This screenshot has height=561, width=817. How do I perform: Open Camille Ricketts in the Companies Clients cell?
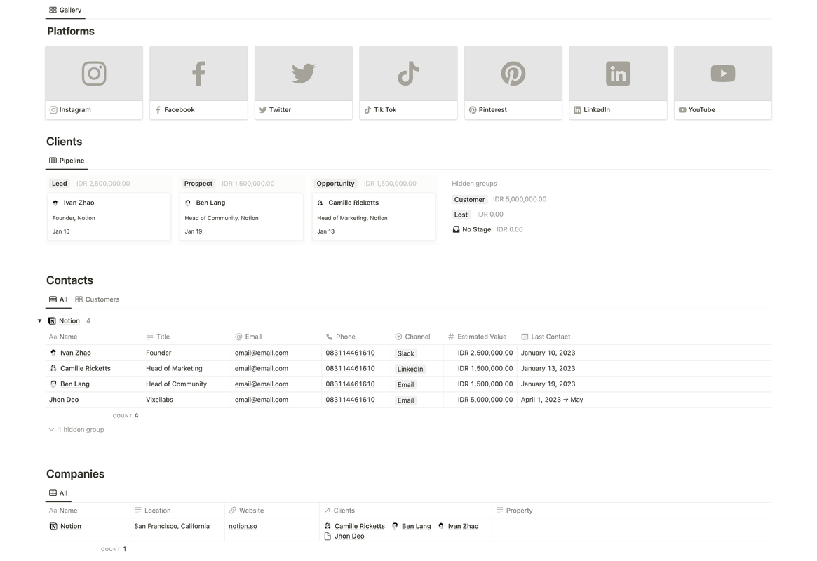355,527
